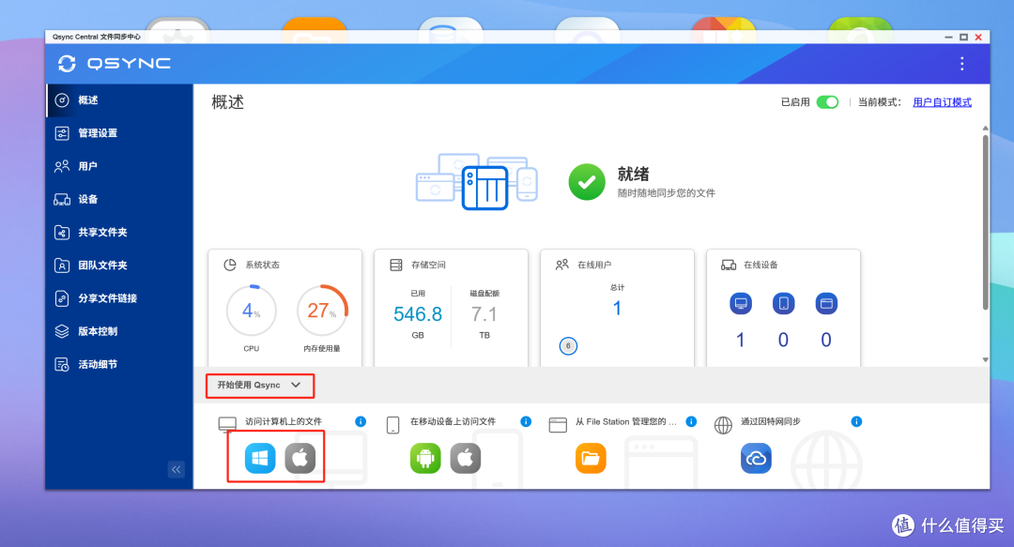Click the online computer device icon
1014x547 pixels.
[741, 303]
